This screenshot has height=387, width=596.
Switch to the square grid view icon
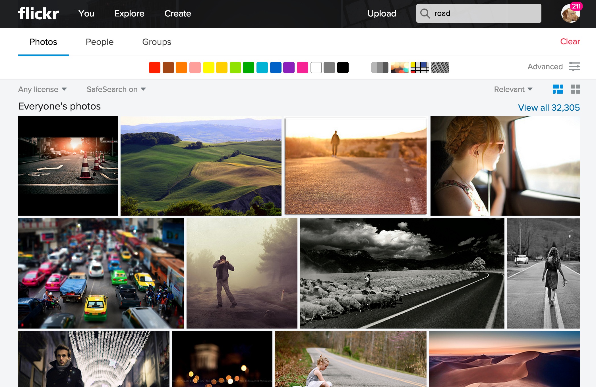coord(575,89)
